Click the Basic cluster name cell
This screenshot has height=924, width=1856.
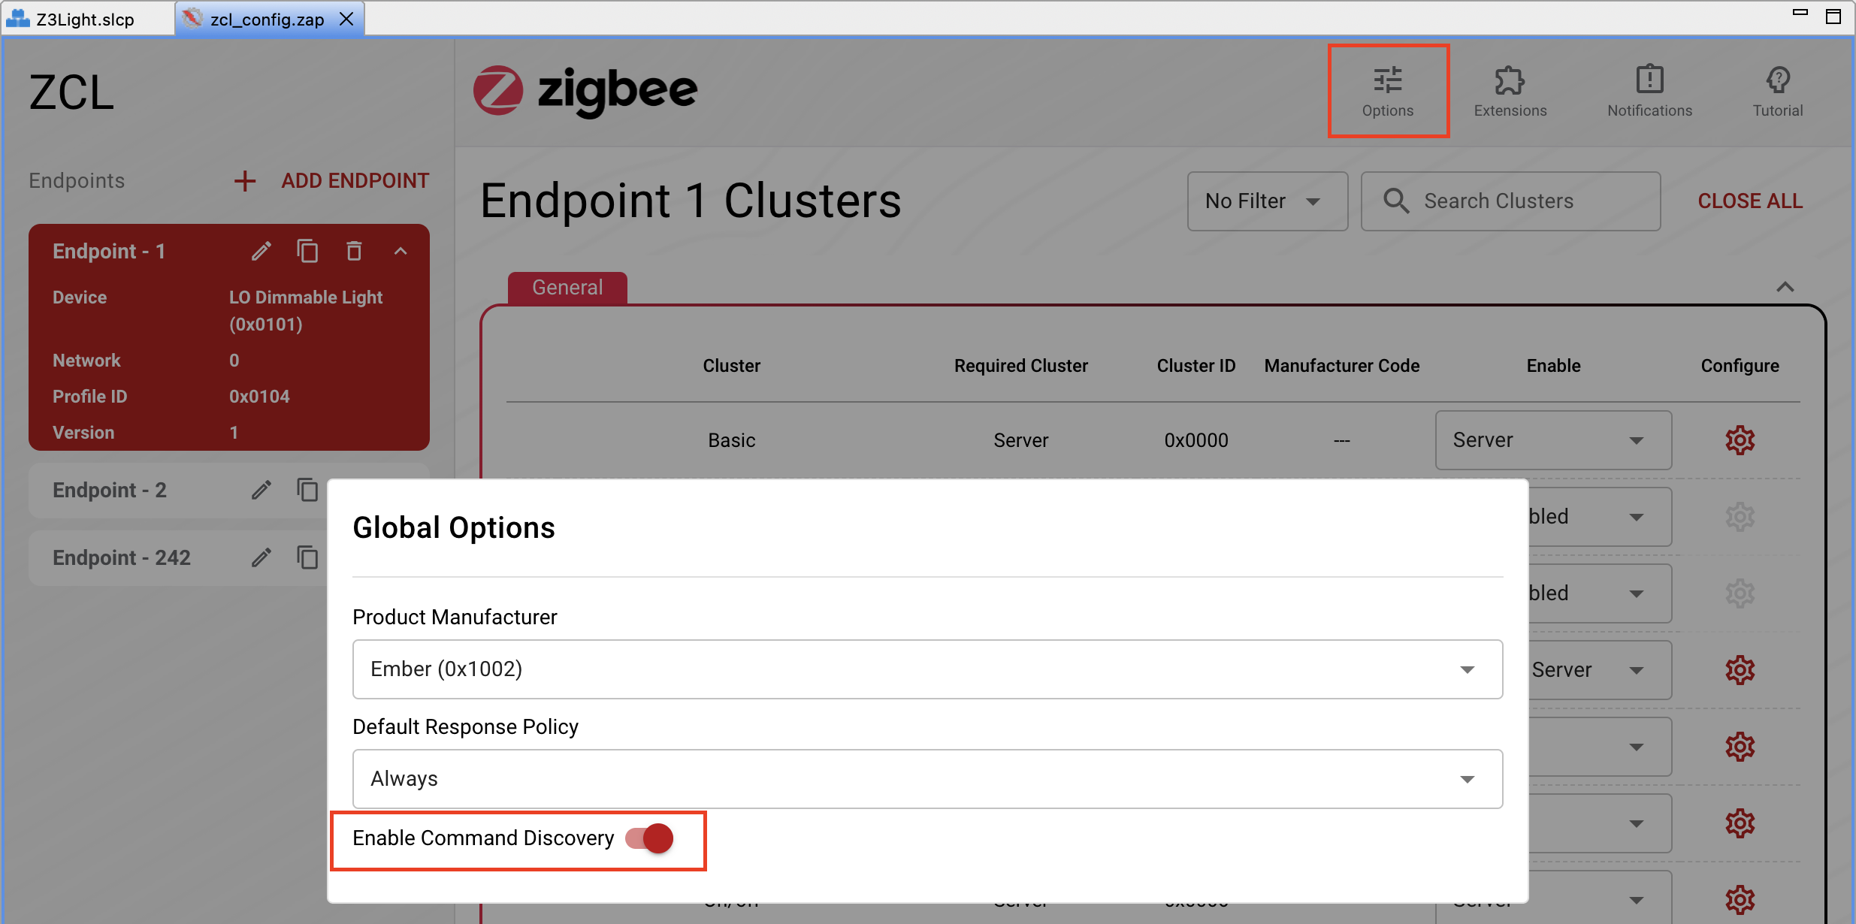click(732, 440)
